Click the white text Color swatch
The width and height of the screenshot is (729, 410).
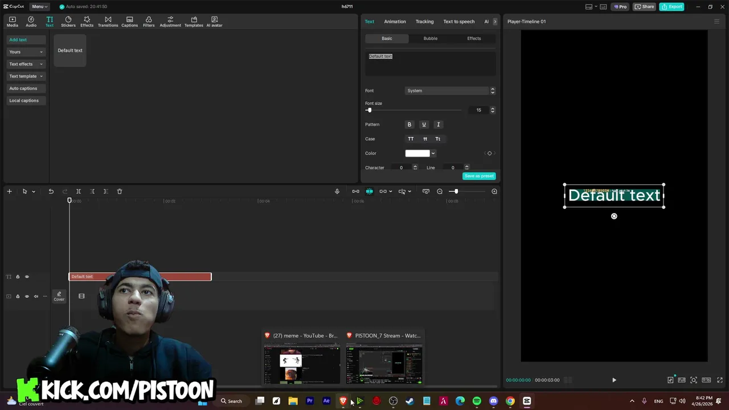tap(417, 153)
